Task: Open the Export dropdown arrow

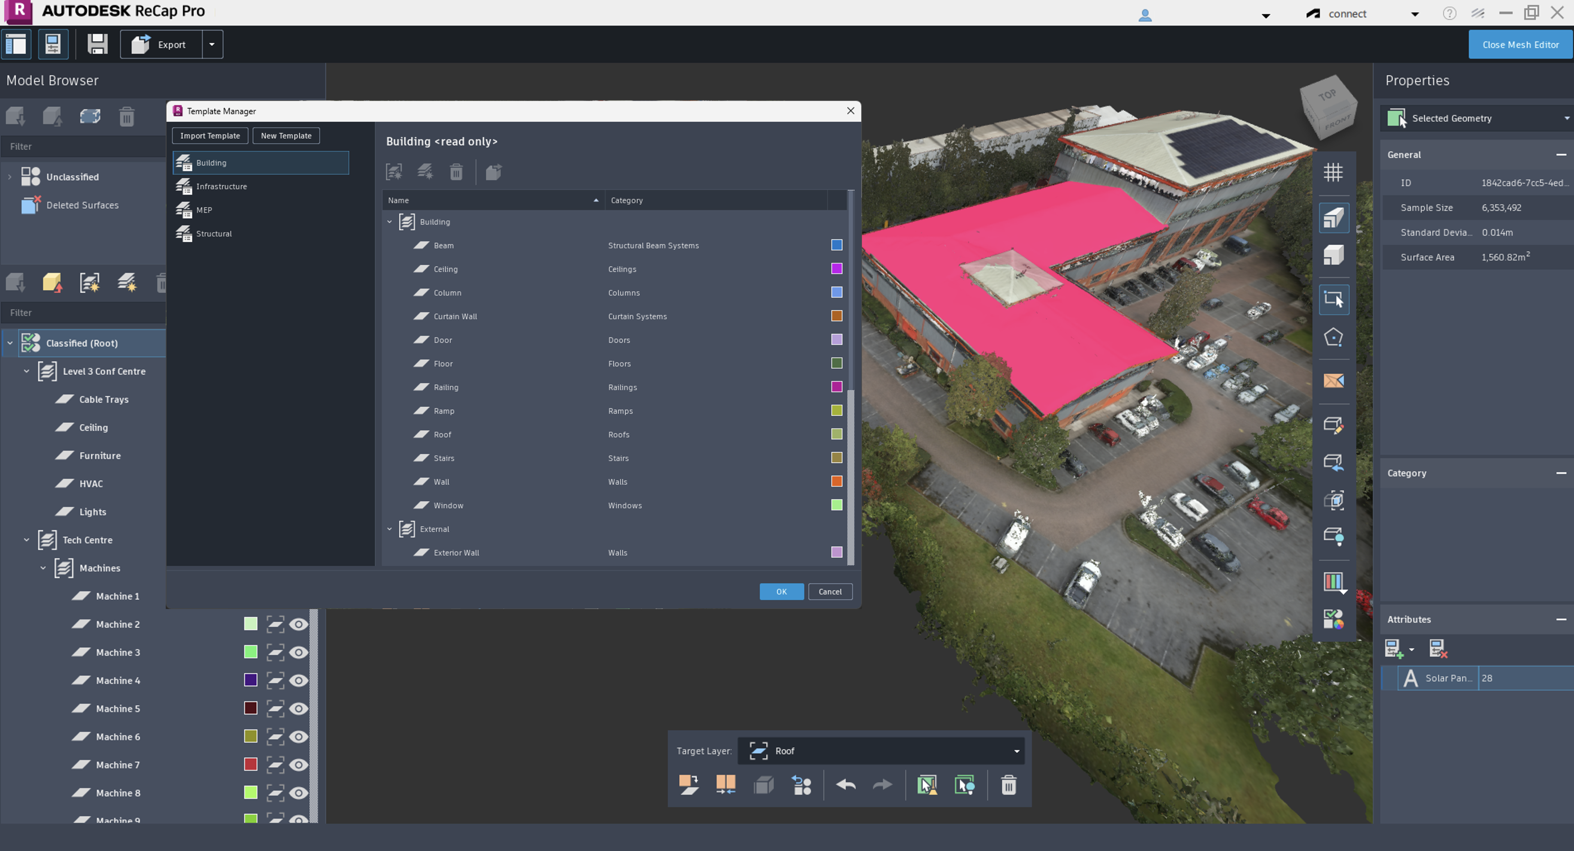Action: click(212, 44)
